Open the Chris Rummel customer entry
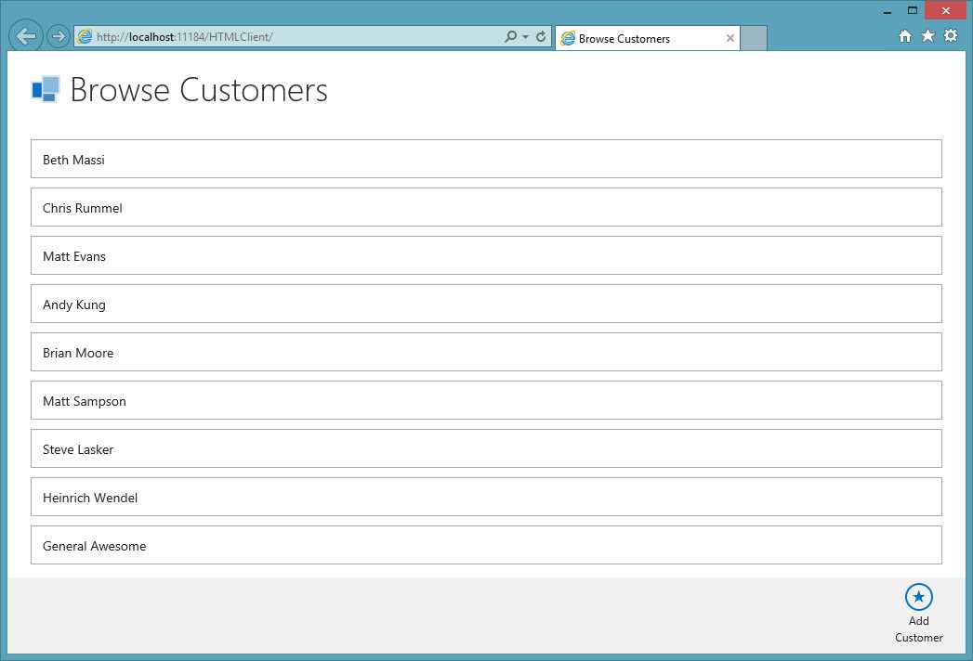 (487, 207)
